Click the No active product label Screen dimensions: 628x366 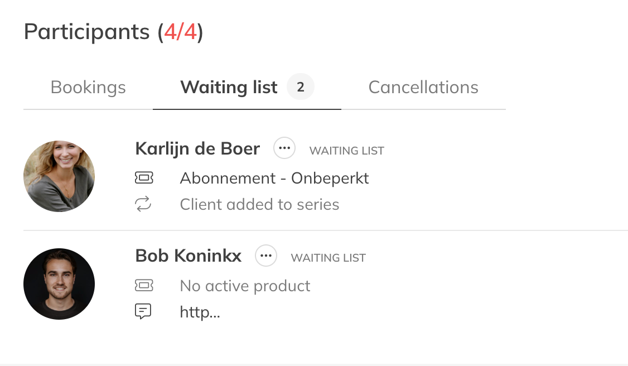coord(245,286)
